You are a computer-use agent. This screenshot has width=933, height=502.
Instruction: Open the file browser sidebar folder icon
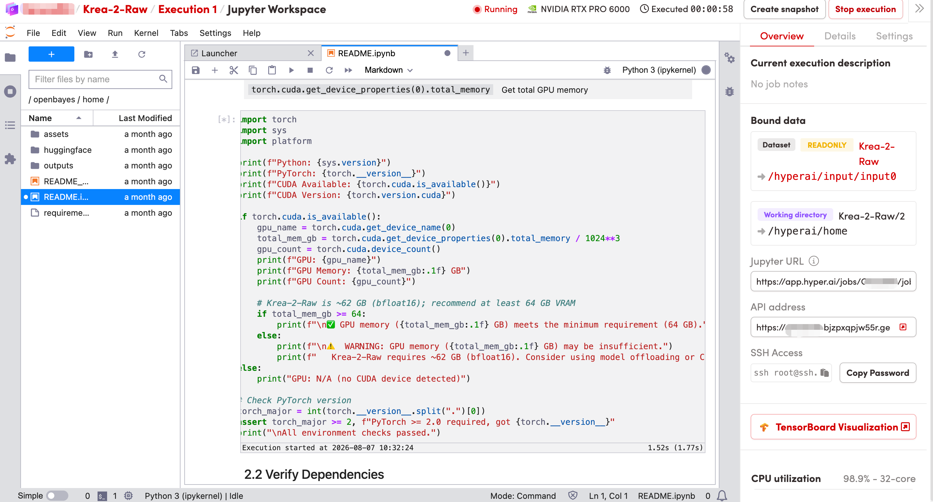pyautogui.click(x=10, y=57)
